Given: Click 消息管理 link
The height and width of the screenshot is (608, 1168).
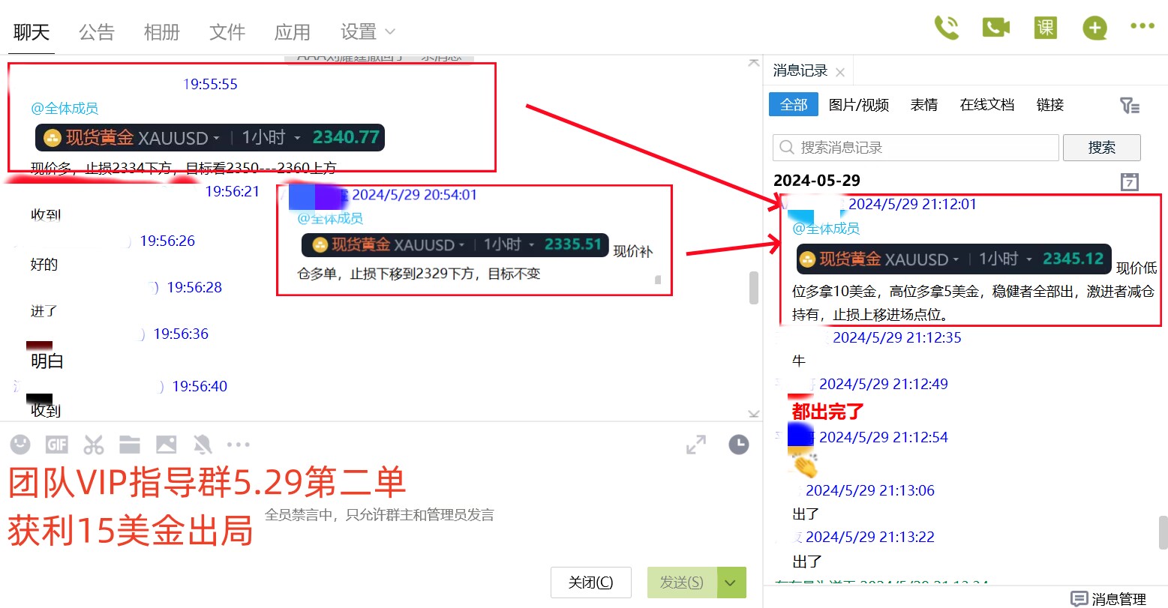Looking at the screenshot, I should [x=1118, y=599].
